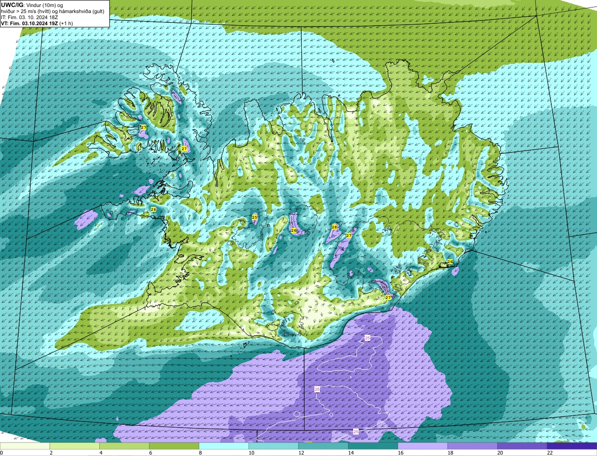Click scale tick label 22
The image size is (597, 456).
coord(550,453)
